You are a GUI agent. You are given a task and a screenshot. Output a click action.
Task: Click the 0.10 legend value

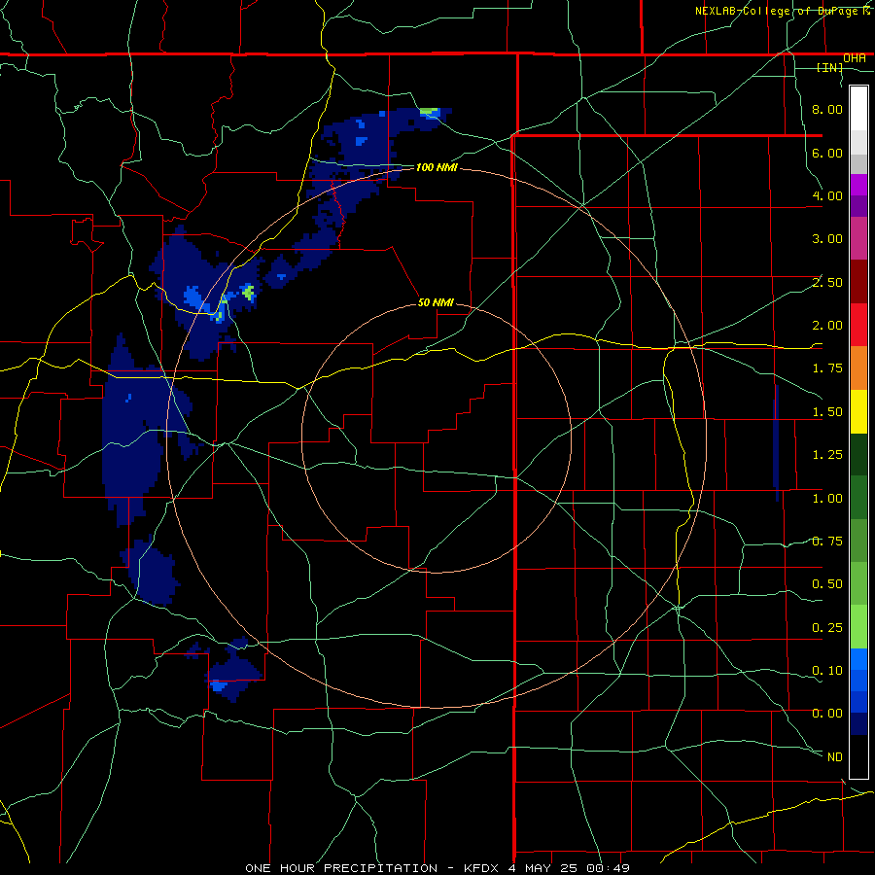(827, 671)
